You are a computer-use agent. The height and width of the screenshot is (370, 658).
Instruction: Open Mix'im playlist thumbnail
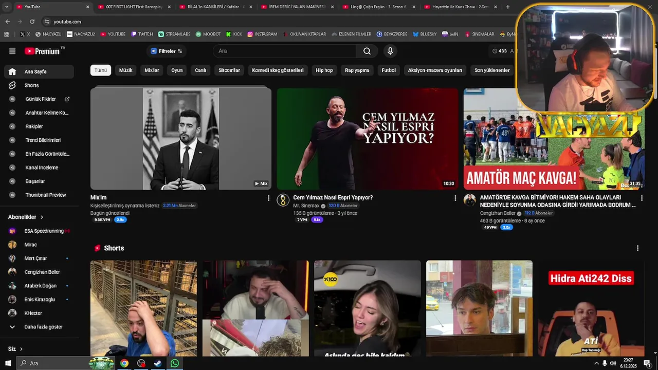[181, 139]
